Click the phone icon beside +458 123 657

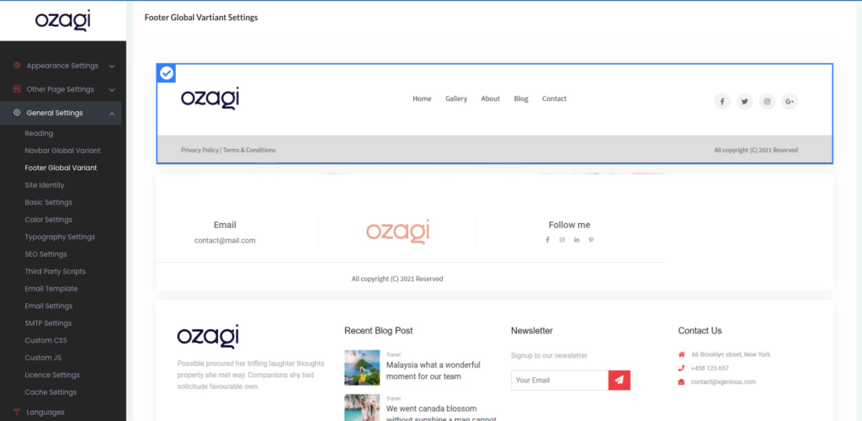point(682,368)
